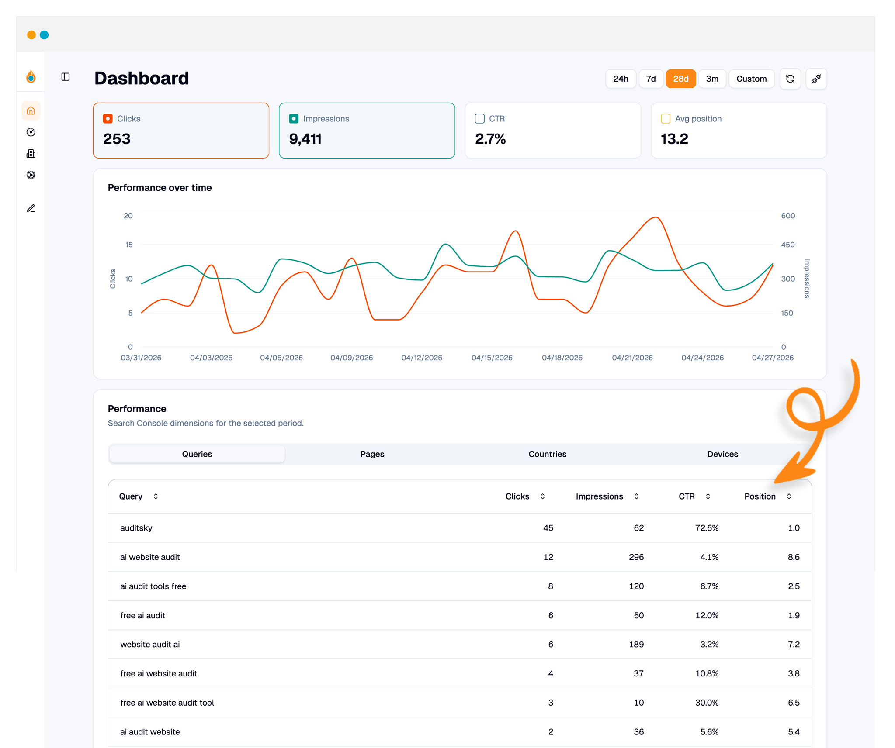Viewport: 895px width, 748px height.
Task: Select the pen edit icon in sidebar
Action: coord(31,208)
